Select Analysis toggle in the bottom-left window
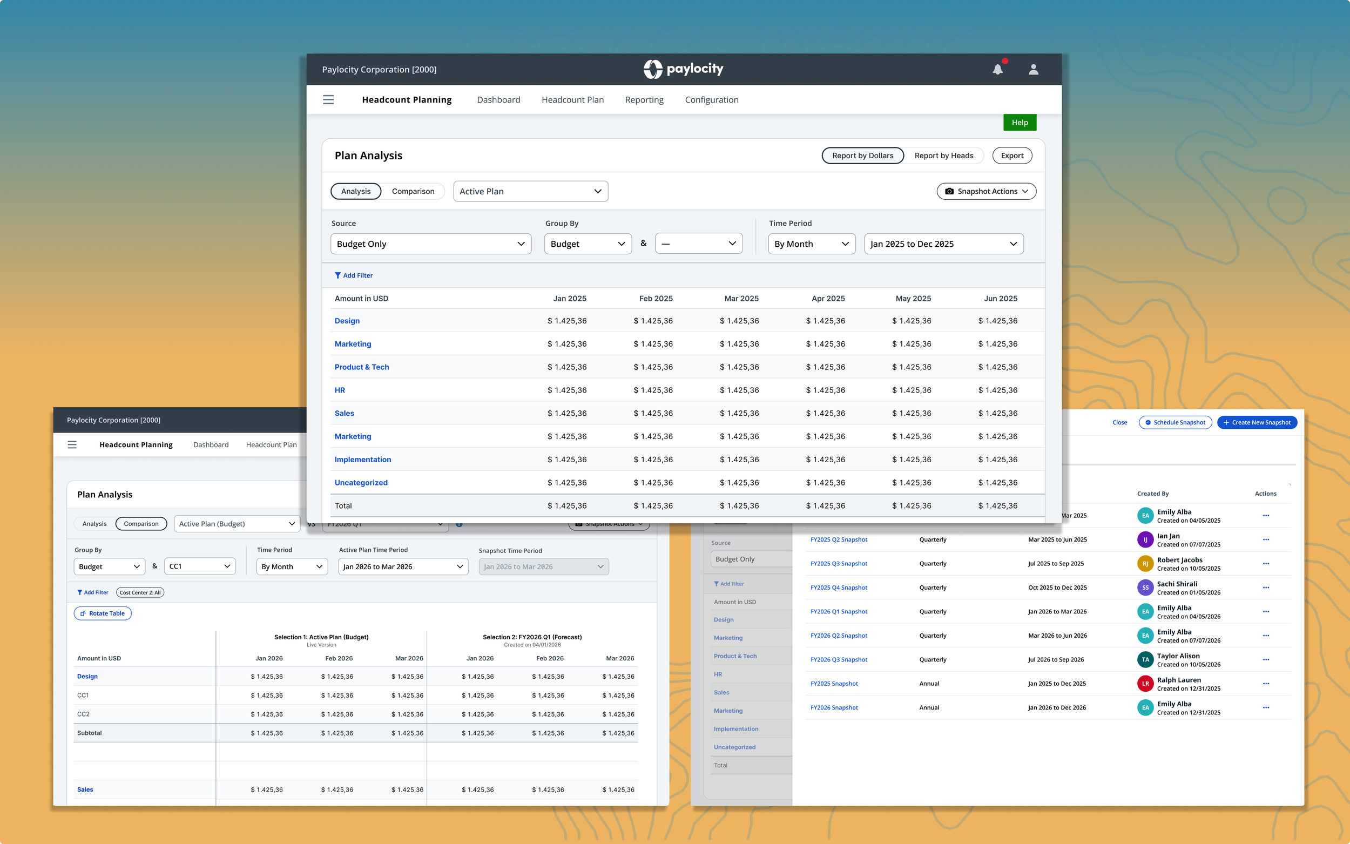1350x844 pixels. [x=94, y=524]
